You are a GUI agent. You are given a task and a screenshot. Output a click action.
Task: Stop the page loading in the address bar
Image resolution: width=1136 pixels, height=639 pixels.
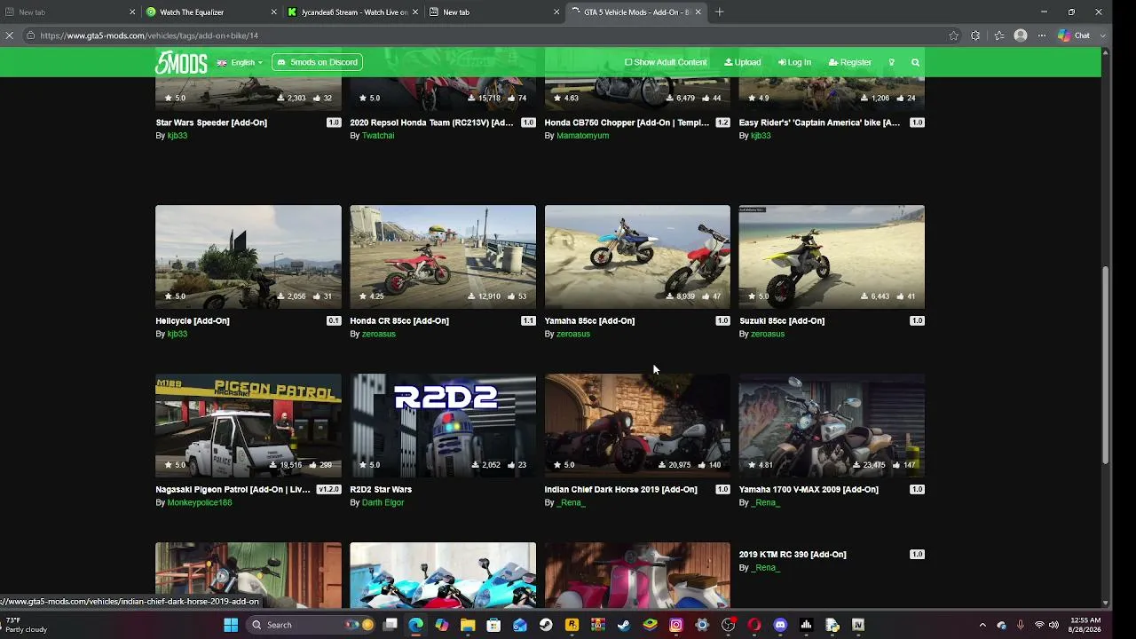(x=10, y=35)
